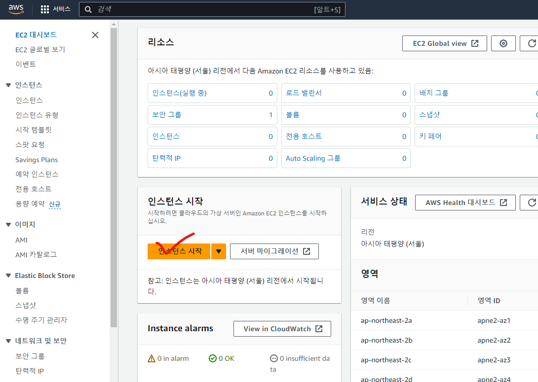Select ap-northeast-2b zone name
The height and width of the screenshot is (382, 538).
386,340
